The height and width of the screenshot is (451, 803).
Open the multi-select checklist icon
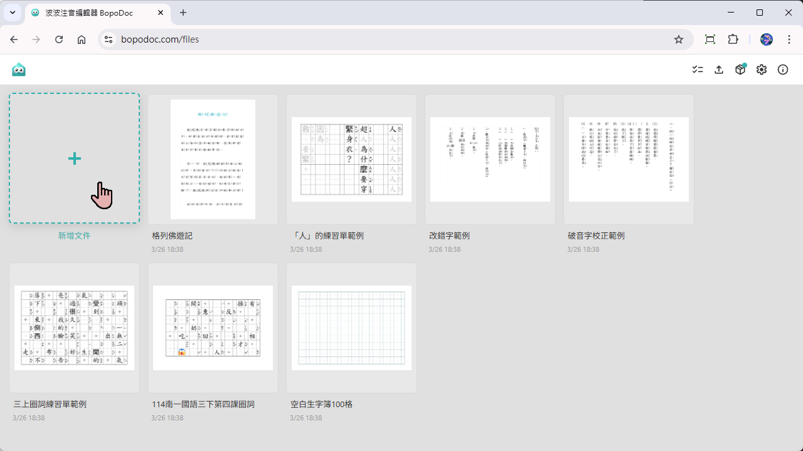pyautogui.click(x=698, y=70)
